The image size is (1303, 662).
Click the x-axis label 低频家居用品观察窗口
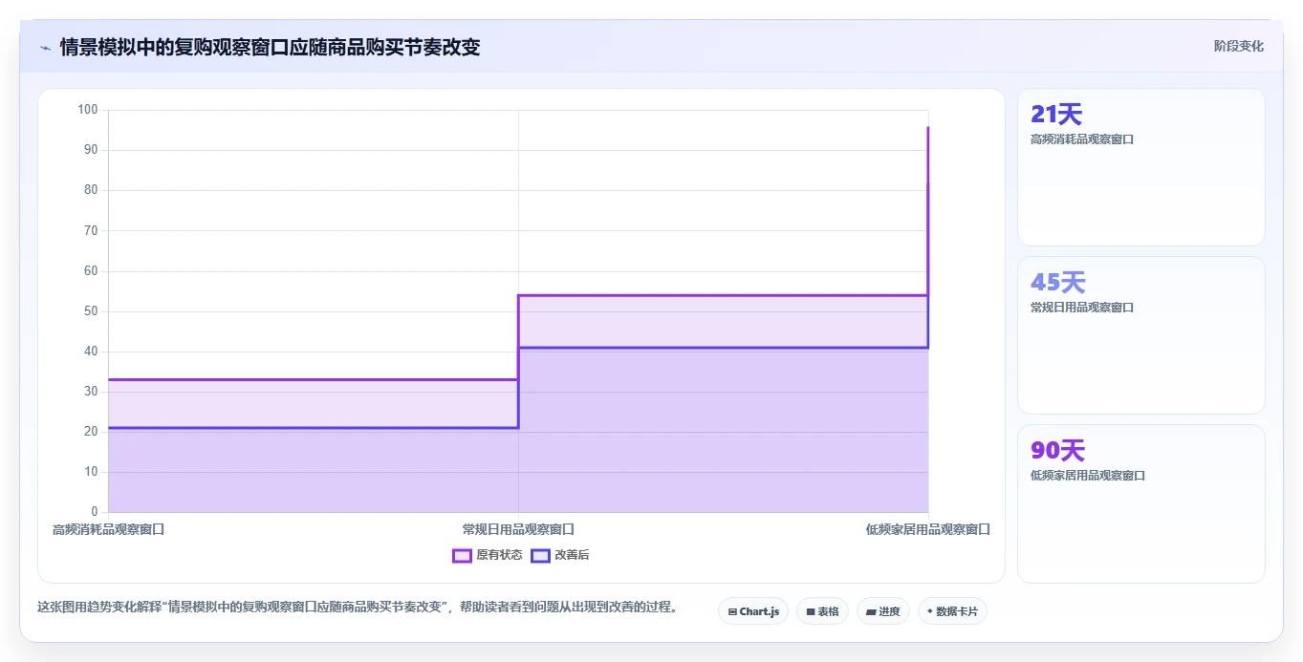click(928, 528)
